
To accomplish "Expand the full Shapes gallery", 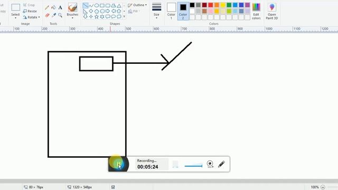I will tap(124, 16).
